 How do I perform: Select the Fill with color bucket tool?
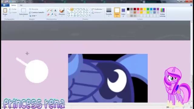coord(52,11)
